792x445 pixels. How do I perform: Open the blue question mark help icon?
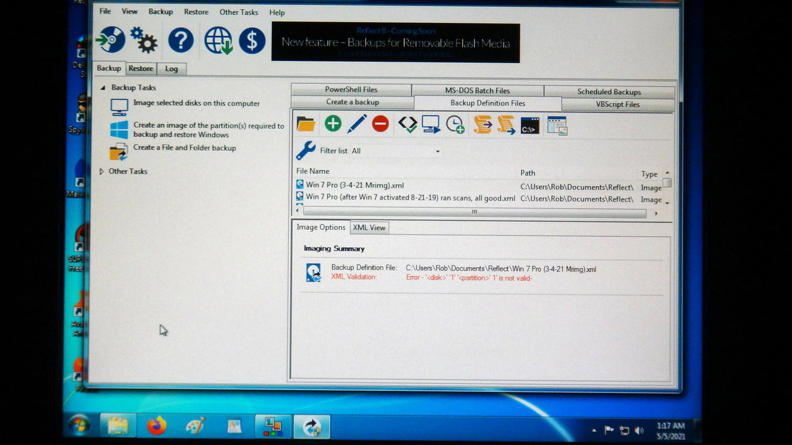pos(181,40)
